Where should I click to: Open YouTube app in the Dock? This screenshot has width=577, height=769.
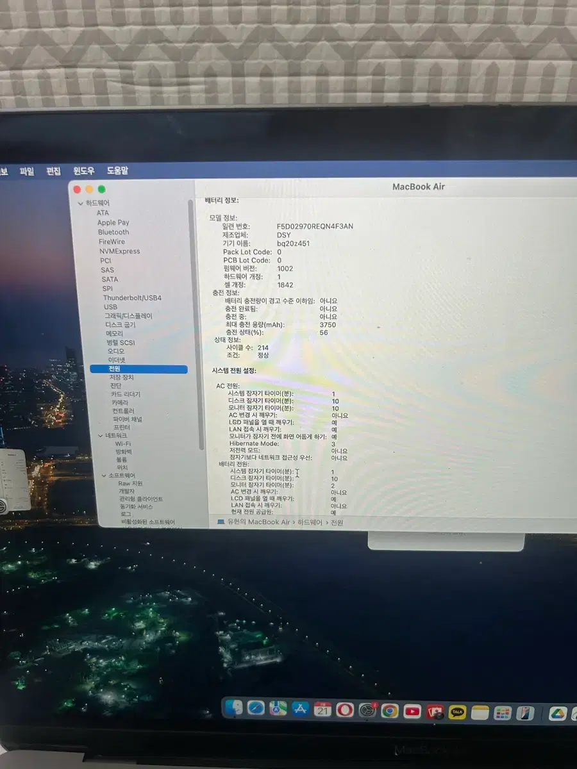[x=412, y=711]
